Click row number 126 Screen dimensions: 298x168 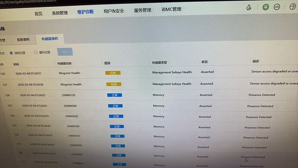pos(7,95)
